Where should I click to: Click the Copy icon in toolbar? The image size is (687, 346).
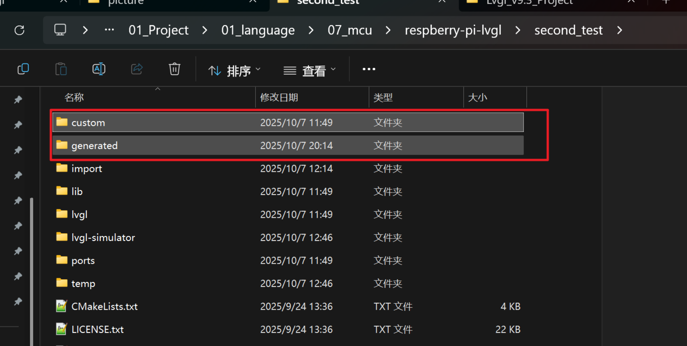click(23, 69)
